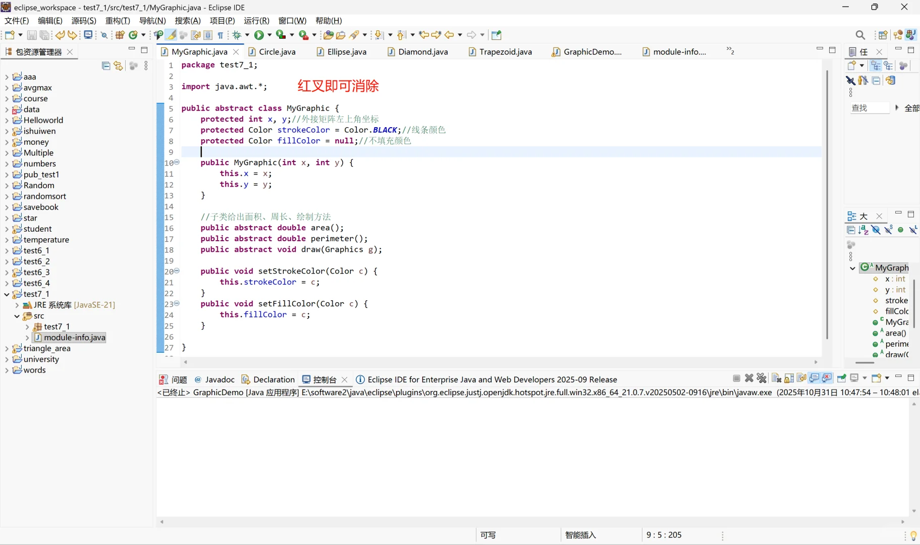The height and width of the screenshot is (545, 920).
Task: Click the 查找 search field
Action: click(x=869, y=108)
